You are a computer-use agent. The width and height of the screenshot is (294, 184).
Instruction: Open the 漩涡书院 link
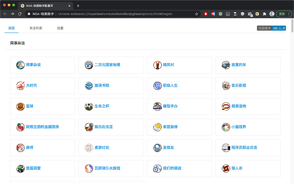coord(102,86)
